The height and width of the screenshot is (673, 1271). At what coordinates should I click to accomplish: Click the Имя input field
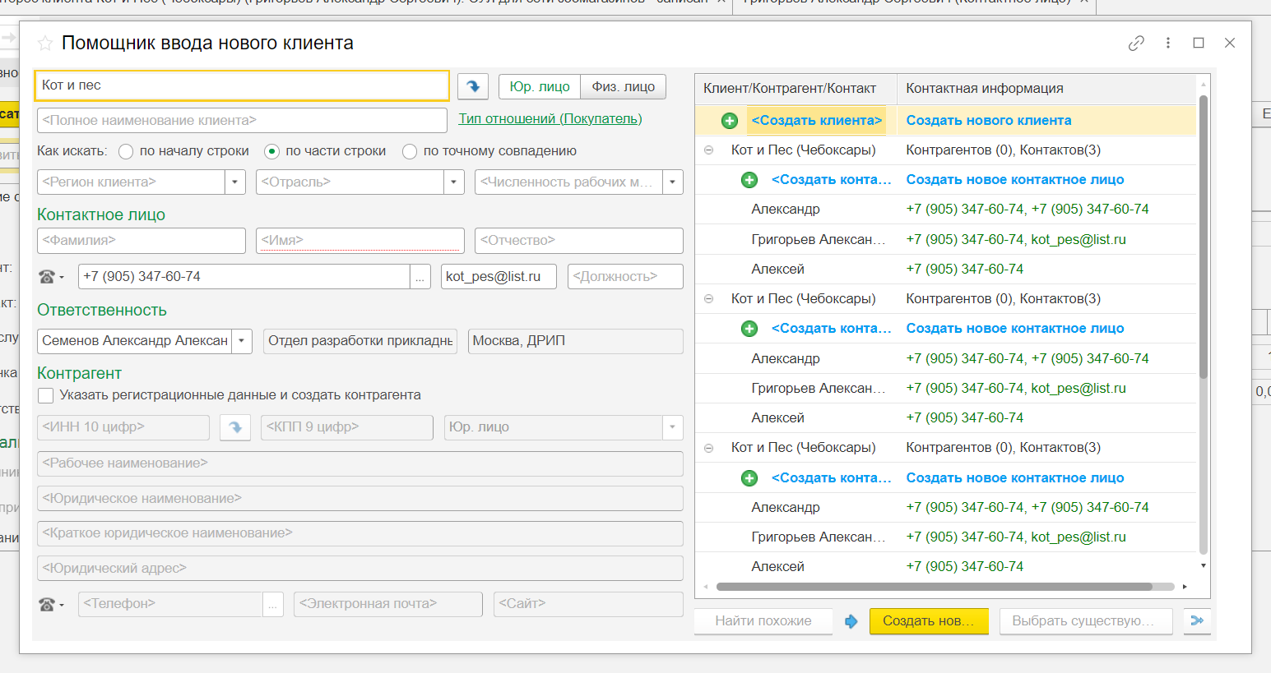[360, 241]
